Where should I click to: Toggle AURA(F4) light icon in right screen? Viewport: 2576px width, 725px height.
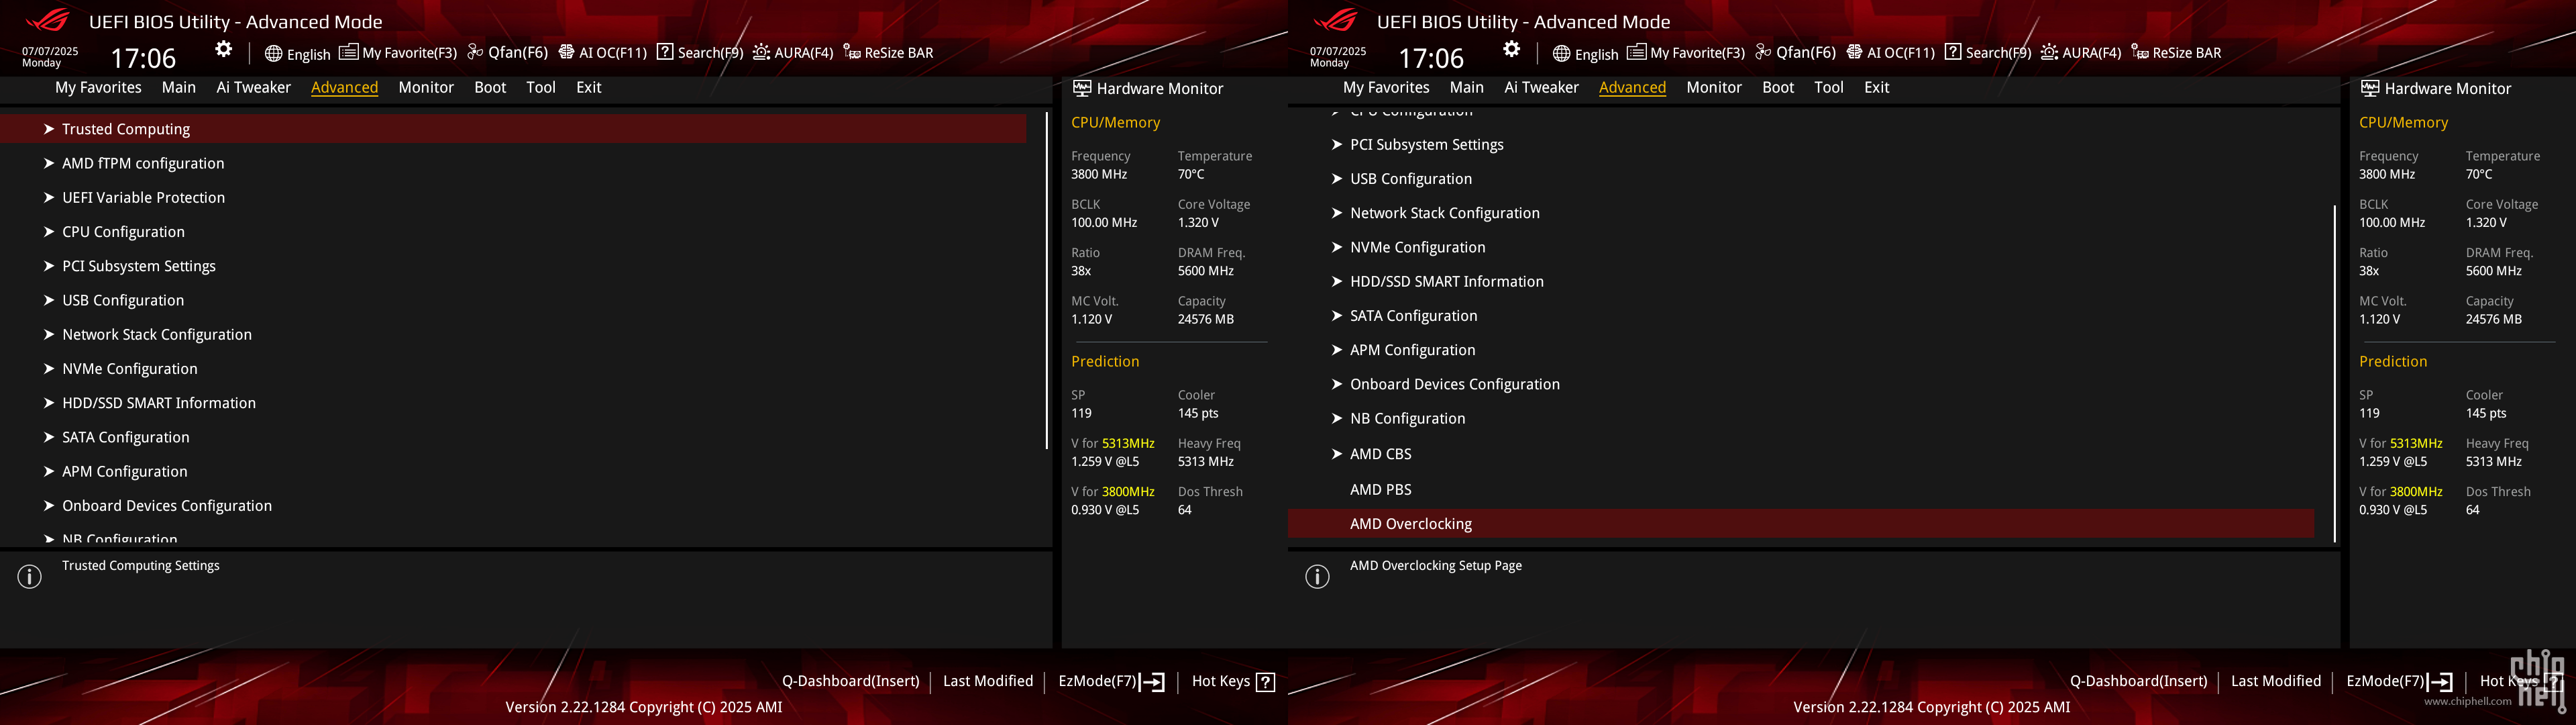pos(2049,52)
